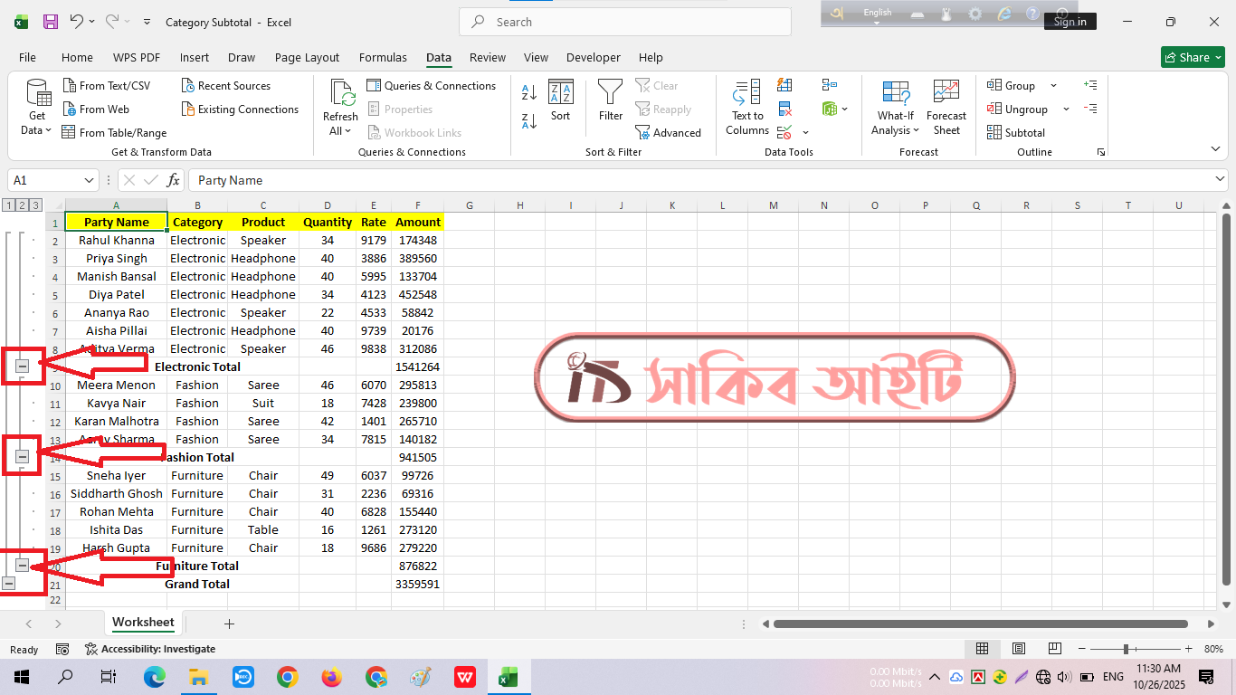The height and width of the screenshot is (695, 1236).
Task: Switch to the Review tab
Action: pos(487,57)
